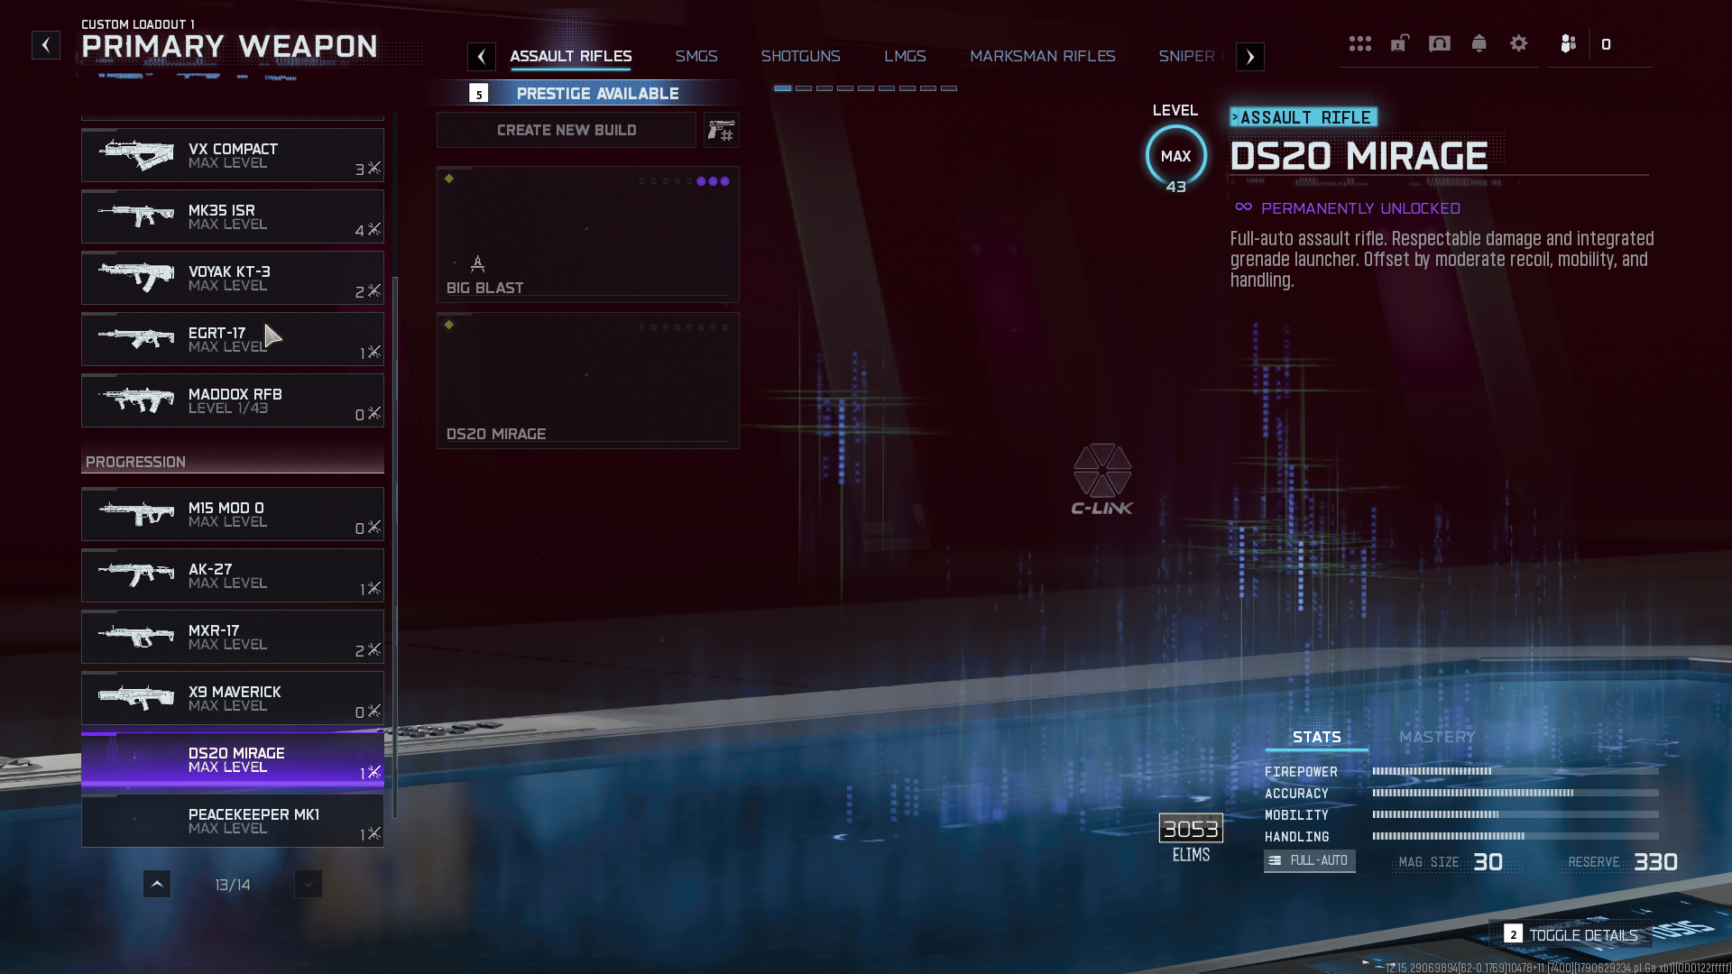Viewport: 1732px width, 974px height.
Task: Select the MXR-17 weapon
Action: point(233,637)
